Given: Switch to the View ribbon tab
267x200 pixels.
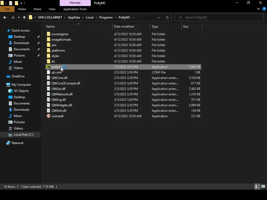Looking at the screenshot, I should point(52,9).
